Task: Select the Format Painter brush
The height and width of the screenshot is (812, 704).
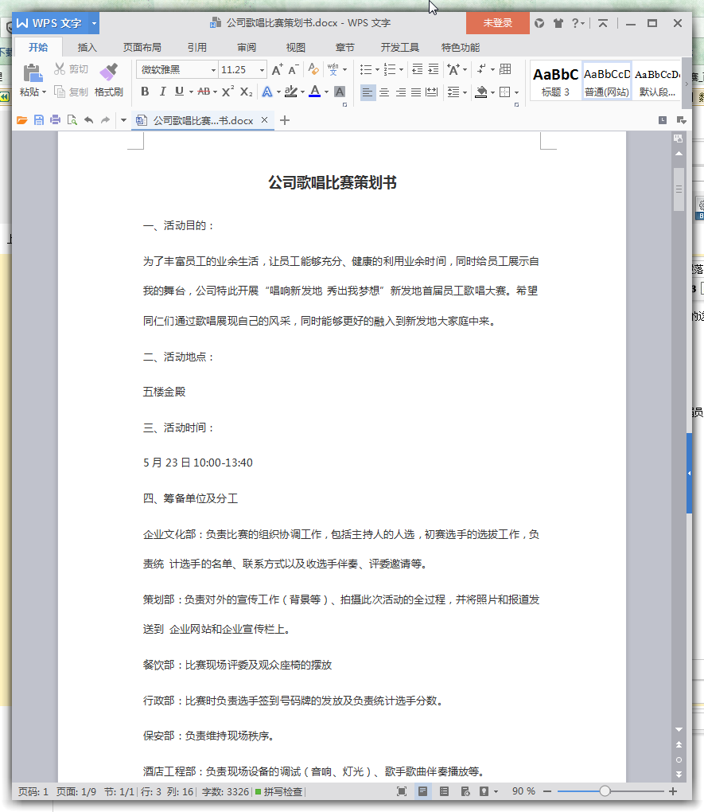Action: [x=109, y=73]
